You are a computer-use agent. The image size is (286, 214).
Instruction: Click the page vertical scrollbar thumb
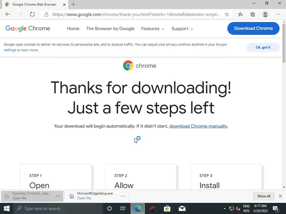[284, 43]
